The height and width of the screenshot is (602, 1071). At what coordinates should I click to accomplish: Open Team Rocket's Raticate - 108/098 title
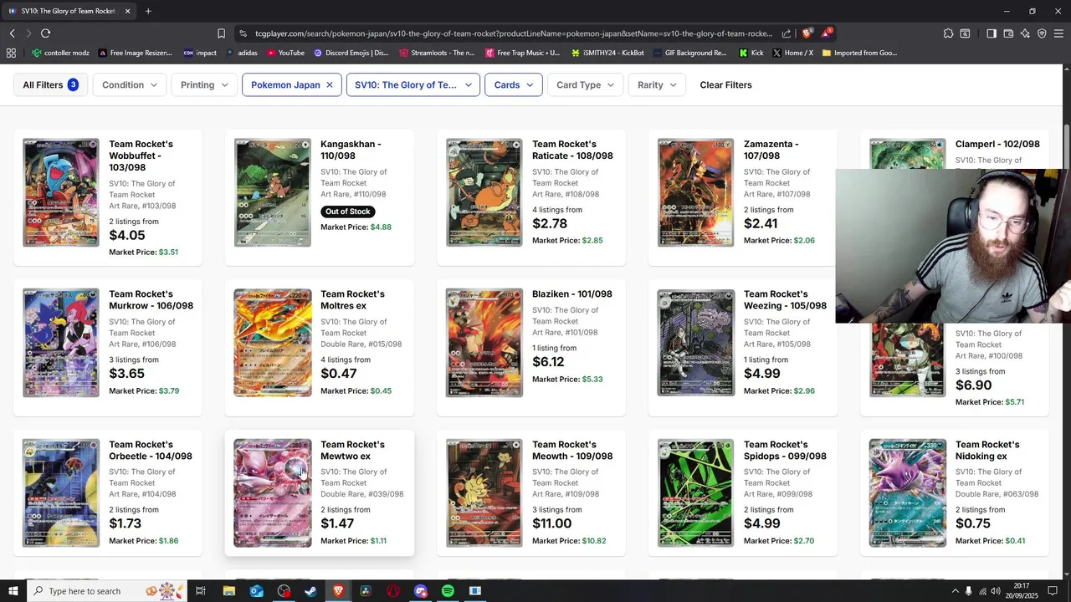click(x=572, y=150)
